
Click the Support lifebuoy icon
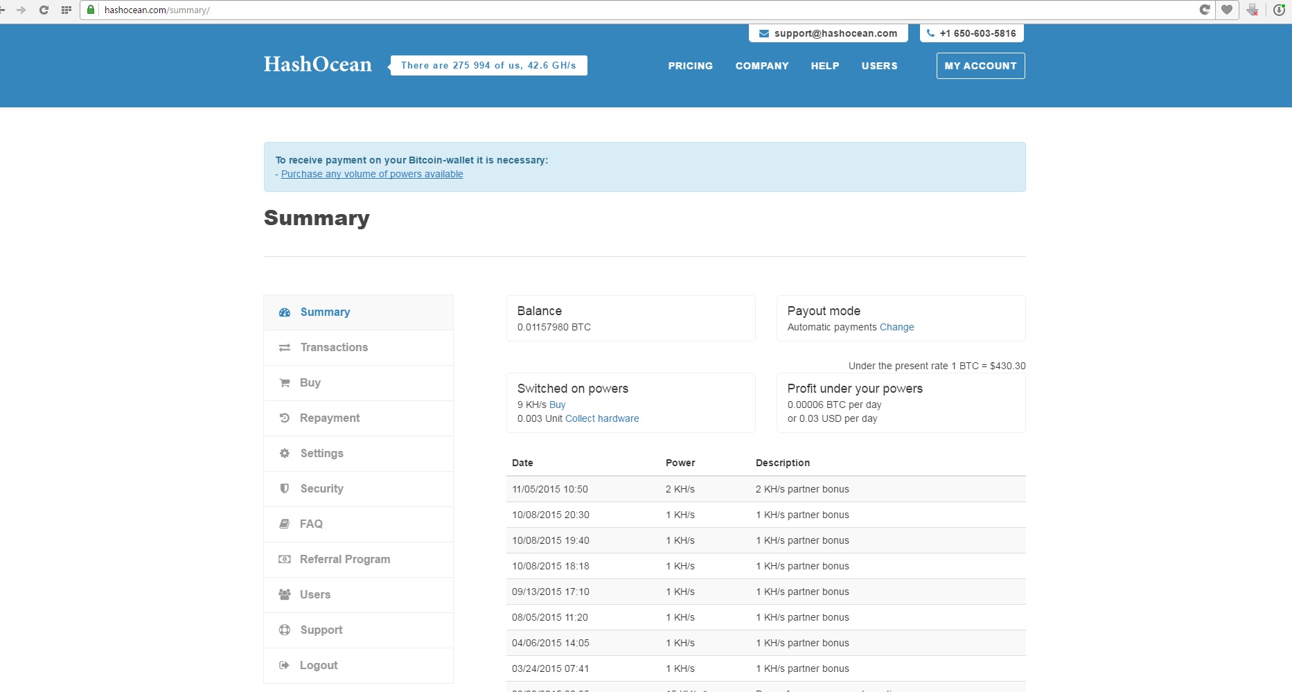click(x=284, y=630)
